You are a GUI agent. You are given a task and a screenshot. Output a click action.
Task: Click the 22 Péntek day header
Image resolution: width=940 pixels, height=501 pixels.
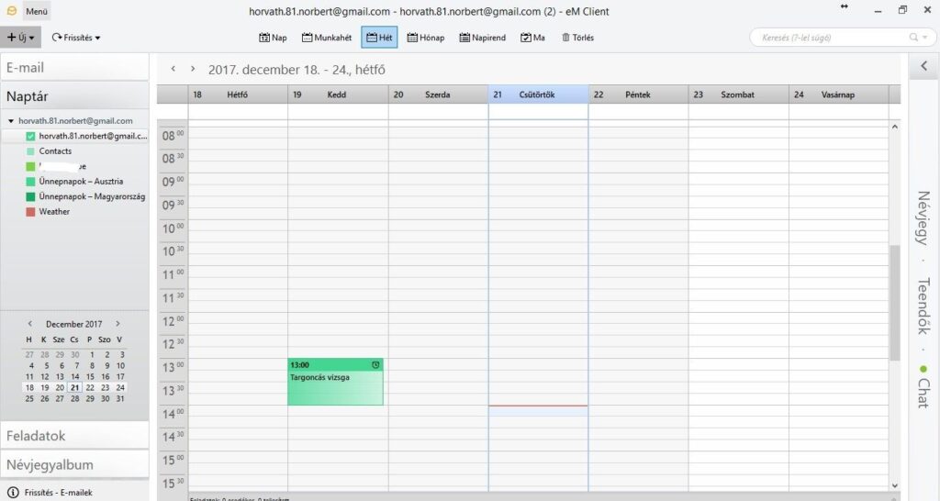point(639,95)
